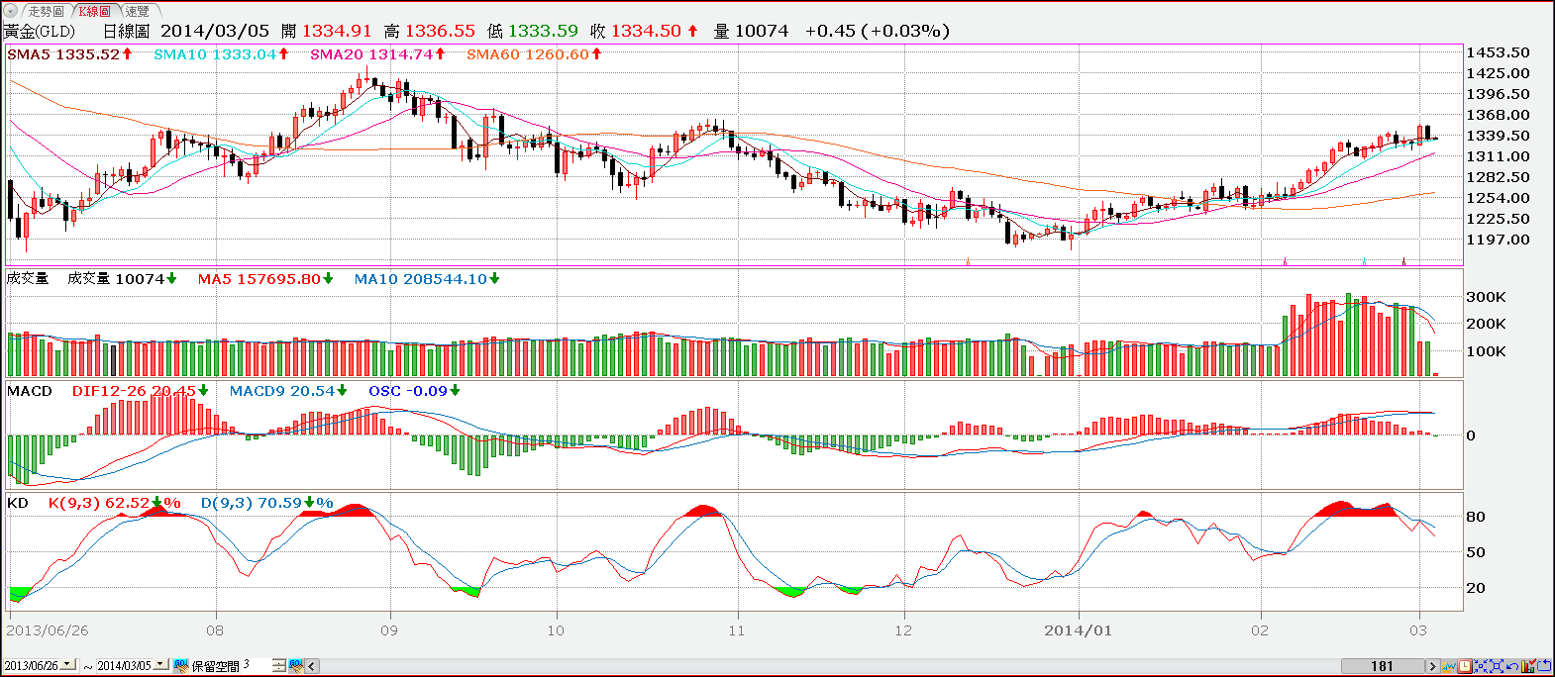
Task: Adjust the 保留空間 spinner stepper
Action: [278, 665]
